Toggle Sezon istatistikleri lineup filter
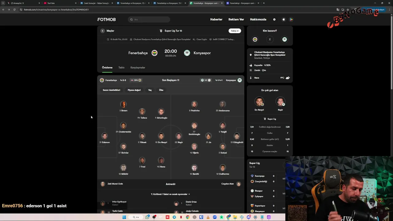This screenshot has width=393, height=221. pyautogui.click(x=111, y=90)
